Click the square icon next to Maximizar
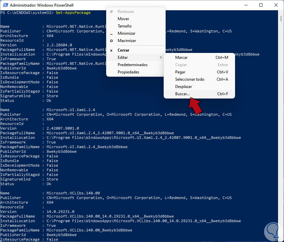This screenshot has width=284, height=242. pyautogui.click(x=111, y=41)
